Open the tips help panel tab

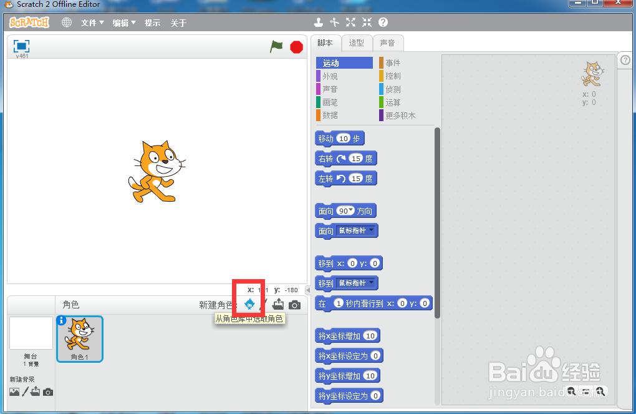point(625,60)
